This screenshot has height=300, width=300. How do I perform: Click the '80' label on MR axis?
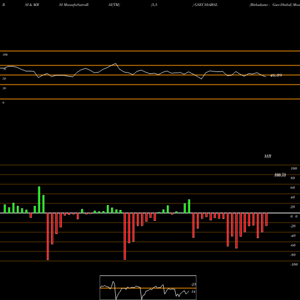pyautogui.click(x=293, y=178)
